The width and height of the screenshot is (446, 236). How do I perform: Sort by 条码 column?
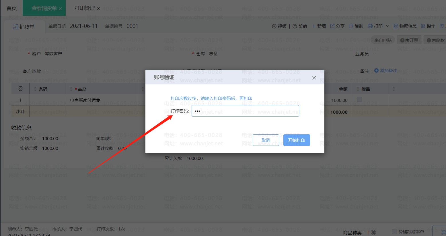coord(35,89)
